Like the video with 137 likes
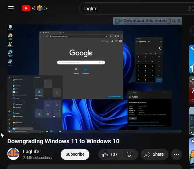Image resolution: width=194 pixels, height=169 pixels. [110, 154]
